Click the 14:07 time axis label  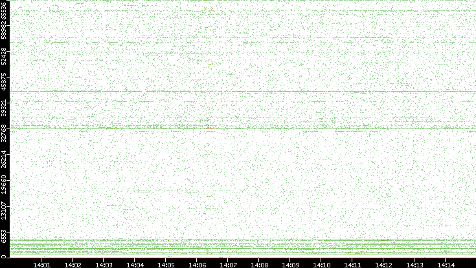[x=228, y=265]
